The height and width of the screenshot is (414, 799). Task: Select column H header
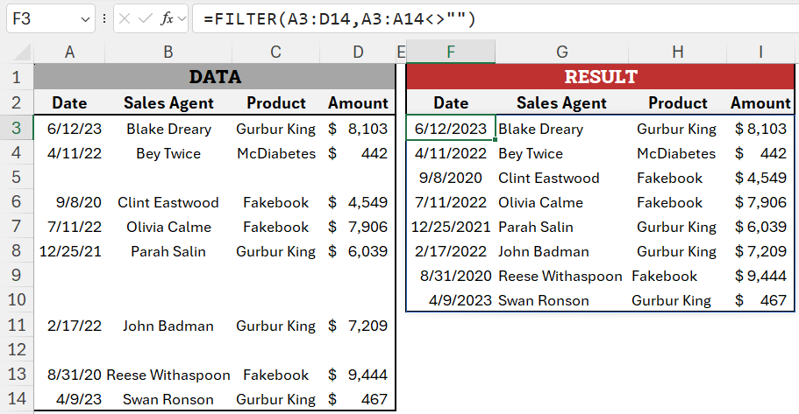pyautogui.click(x=677, y=52)
